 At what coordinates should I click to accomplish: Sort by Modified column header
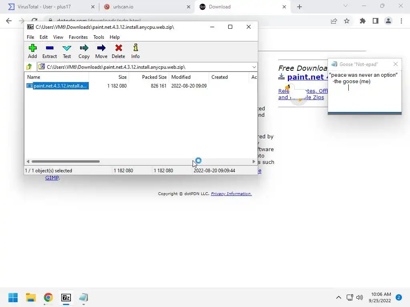tap(189, 77)
